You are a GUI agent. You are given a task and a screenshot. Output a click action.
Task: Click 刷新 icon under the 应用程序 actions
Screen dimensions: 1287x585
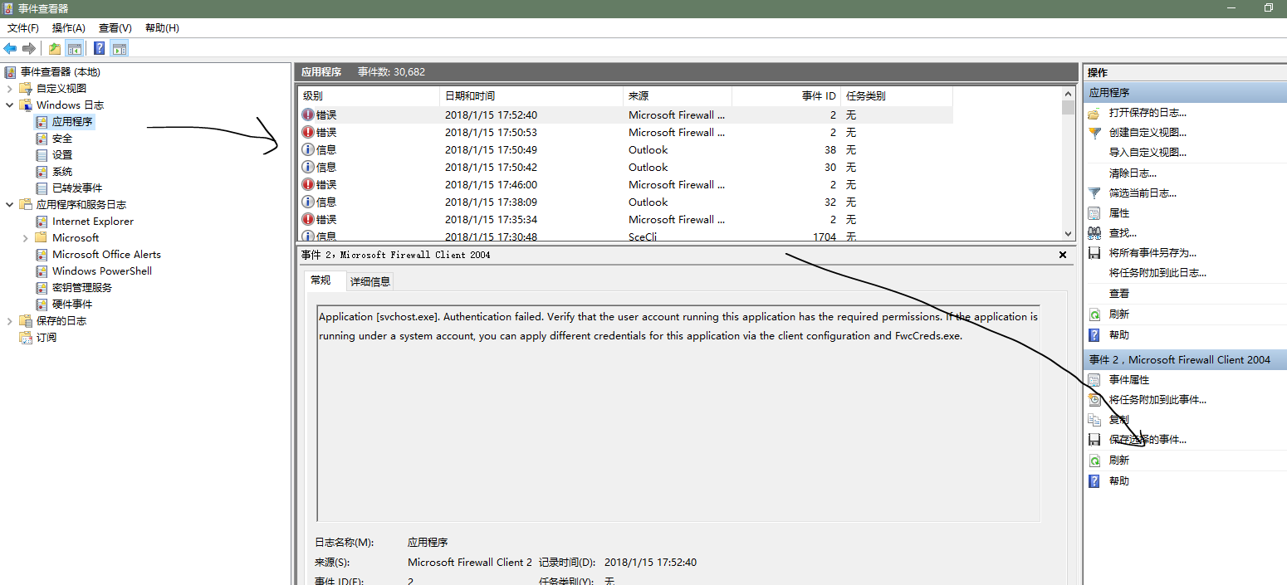click(1094, 314)
